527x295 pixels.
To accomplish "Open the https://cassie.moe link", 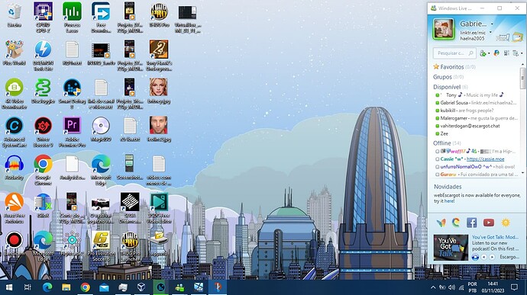I will (485, 159).
